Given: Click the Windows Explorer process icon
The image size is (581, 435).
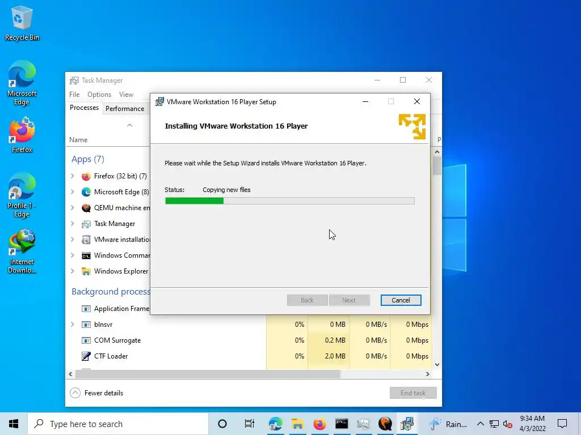Looking at the screenshot, I should click(86, 271).
